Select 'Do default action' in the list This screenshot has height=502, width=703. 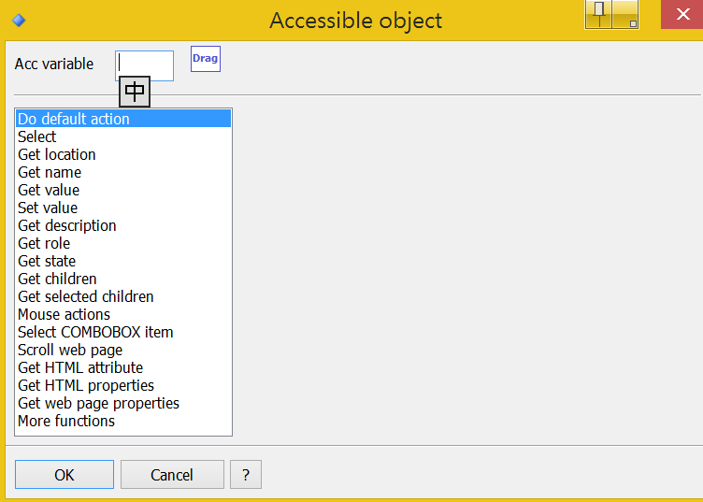tap(123, 119)
